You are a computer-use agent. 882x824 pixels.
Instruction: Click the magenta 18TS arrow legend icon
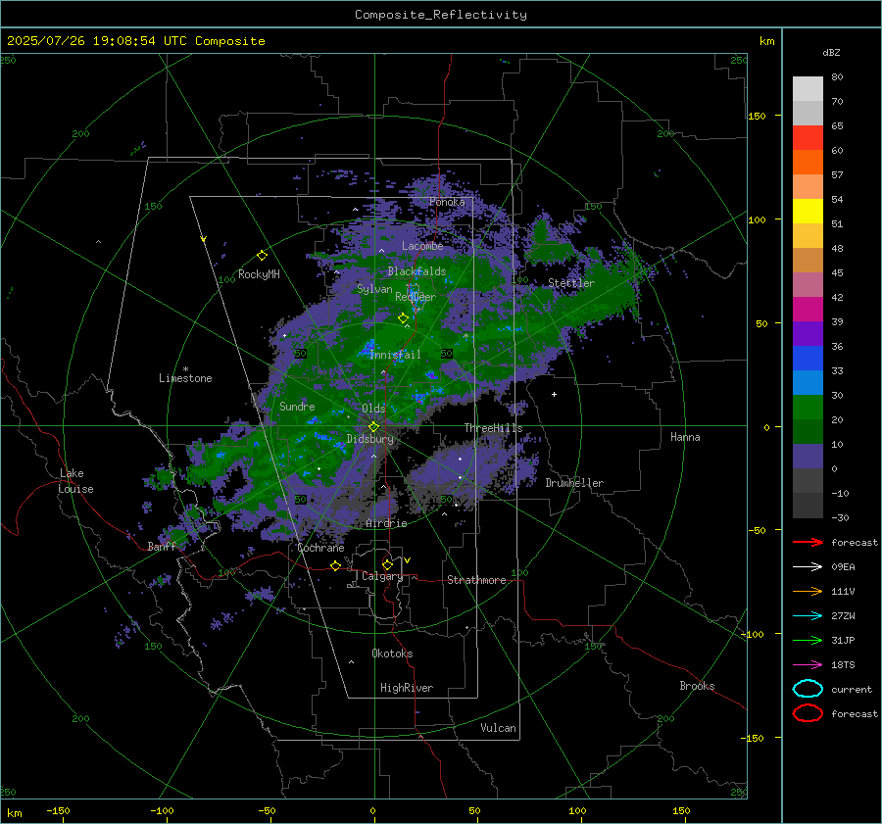pos(808,665)
